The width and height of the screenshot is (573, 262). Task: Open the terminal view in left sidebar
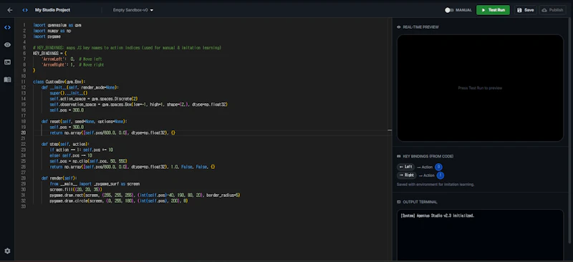pos(7,62)
